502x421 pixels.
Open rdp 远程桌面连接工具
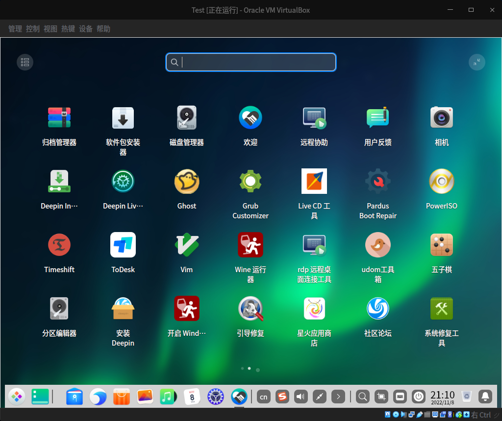pos(314,245)
